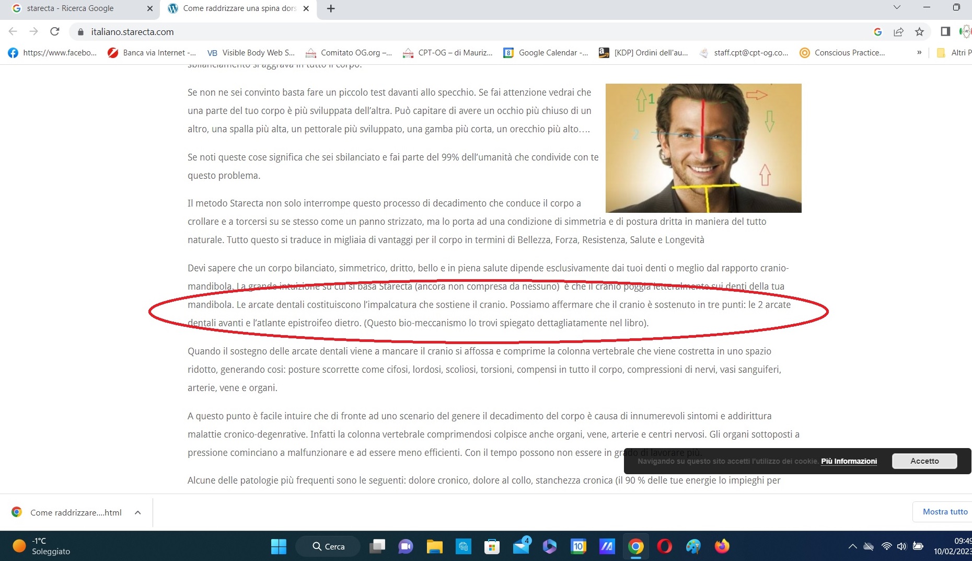The width and height of the screenshot is (972, 561).
Task: Open Google Chrome taskbar icon
Action: click(x=636, y=546)
